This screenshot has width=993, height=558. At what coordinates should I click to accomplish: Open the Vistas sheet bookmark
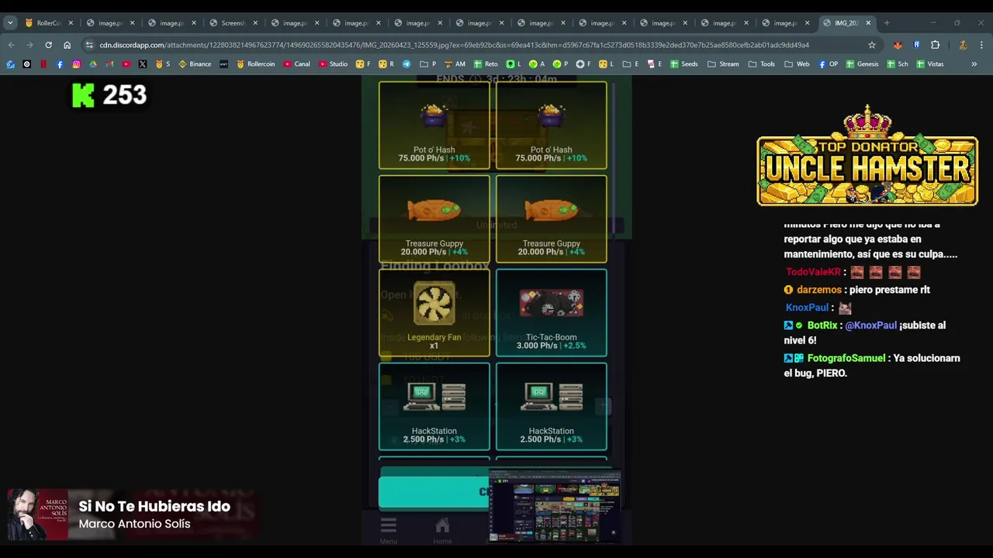click(x=930, y=64)
